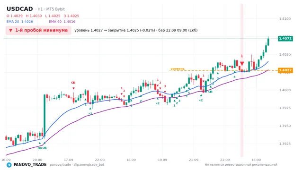The height and width of the screenshot is (170, 303).
Task: Click the green OB OB label below the candles
Action: click(42, 148)
